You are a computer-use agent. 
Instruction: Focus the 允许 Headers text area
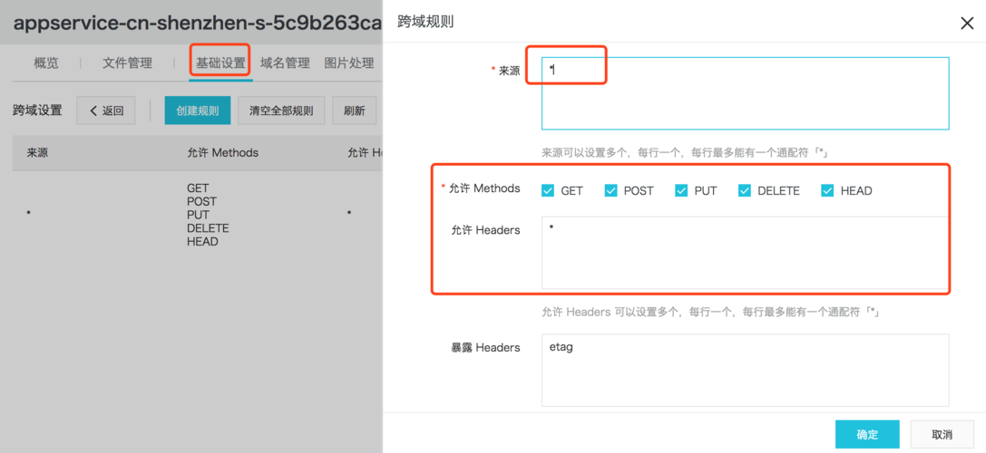(x=745, y=253)
